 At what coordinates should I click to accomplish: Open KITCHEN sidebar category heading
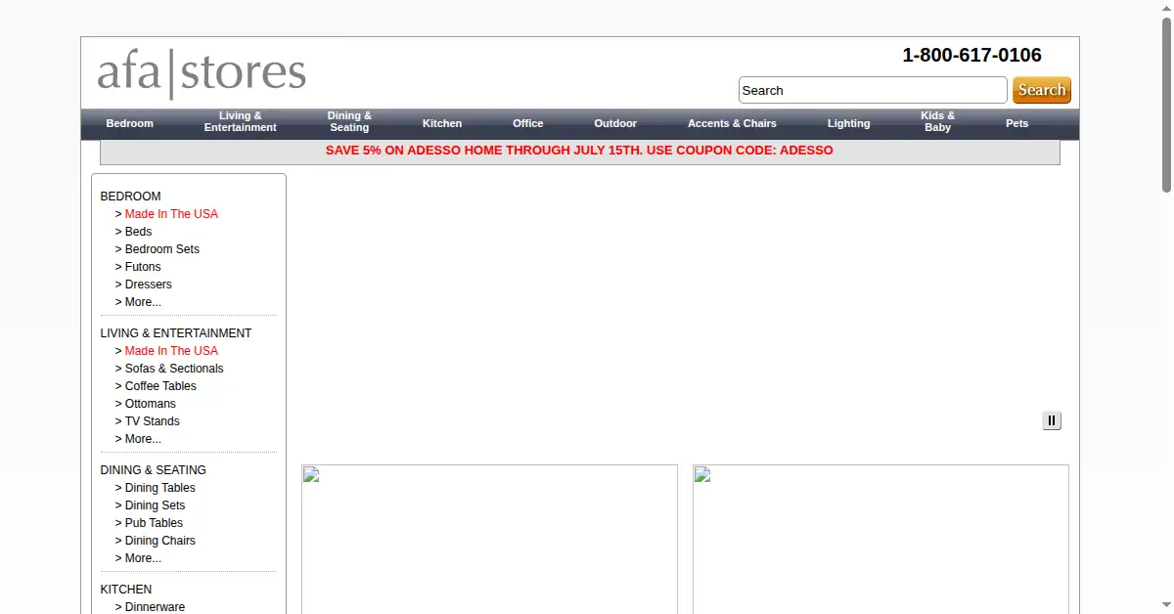125,590
